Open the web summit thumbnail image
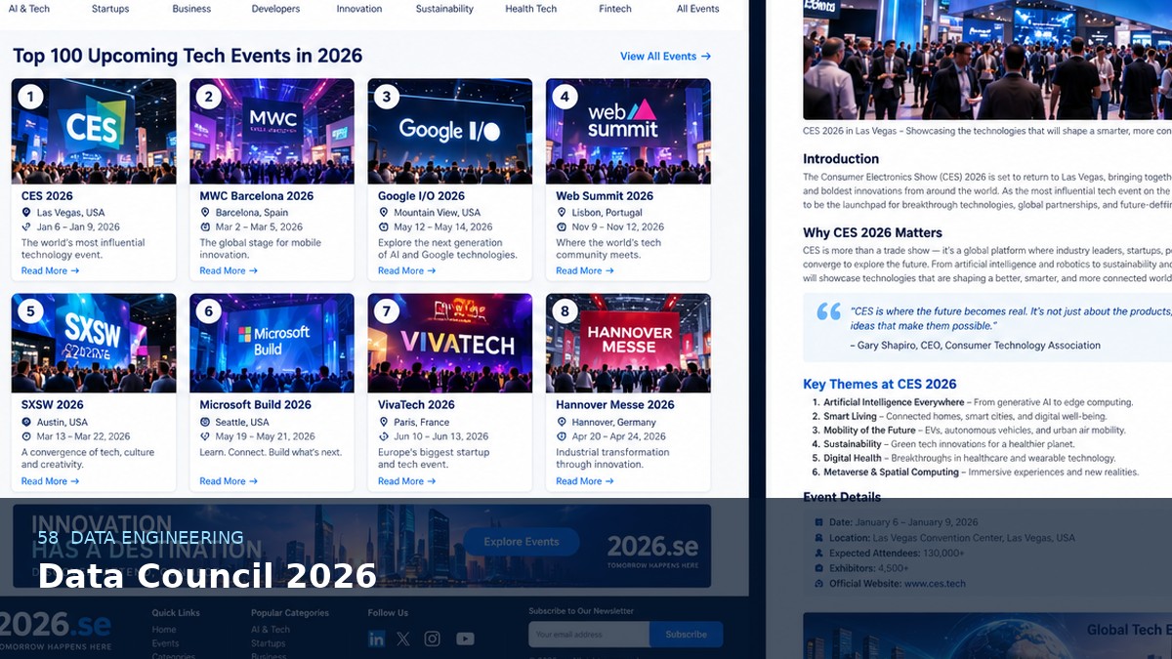Viewport: 1172px width, 659px height. tap(628, 131)
